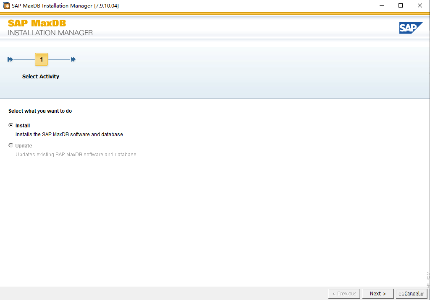This screenshot has width=430, height=300.
Task: Click the Next > button
Action: click(x=378, y=294)
